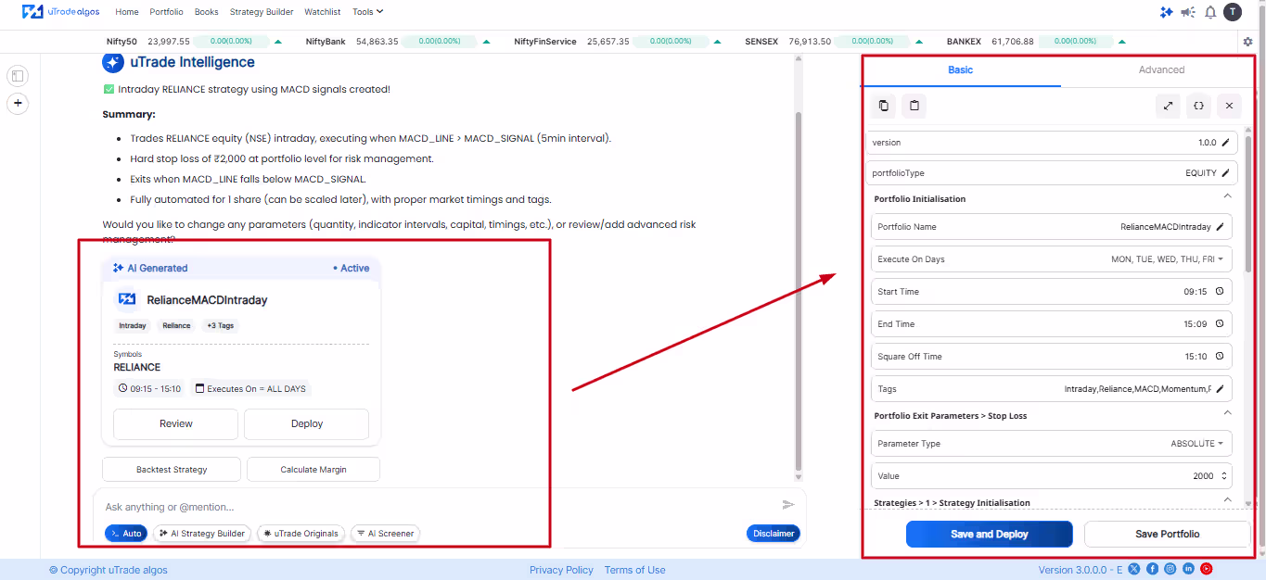Open the LinkedIn social icon

point(1188,569)
